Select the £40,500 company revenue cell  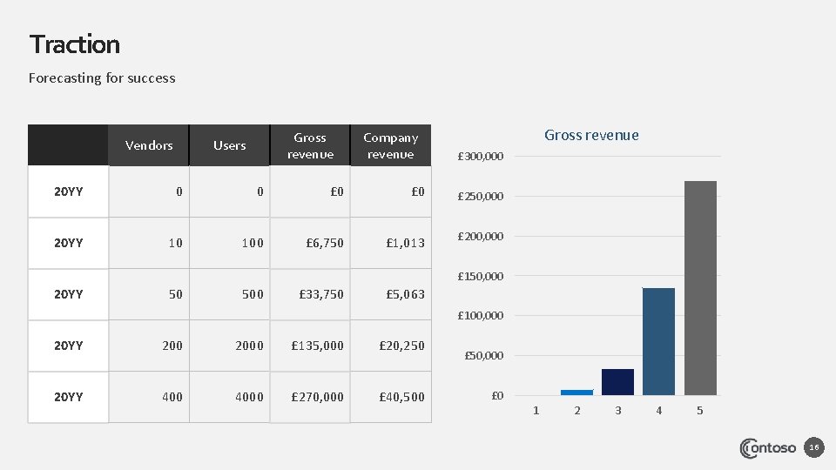pyautogui.click(x=401, y=397)
